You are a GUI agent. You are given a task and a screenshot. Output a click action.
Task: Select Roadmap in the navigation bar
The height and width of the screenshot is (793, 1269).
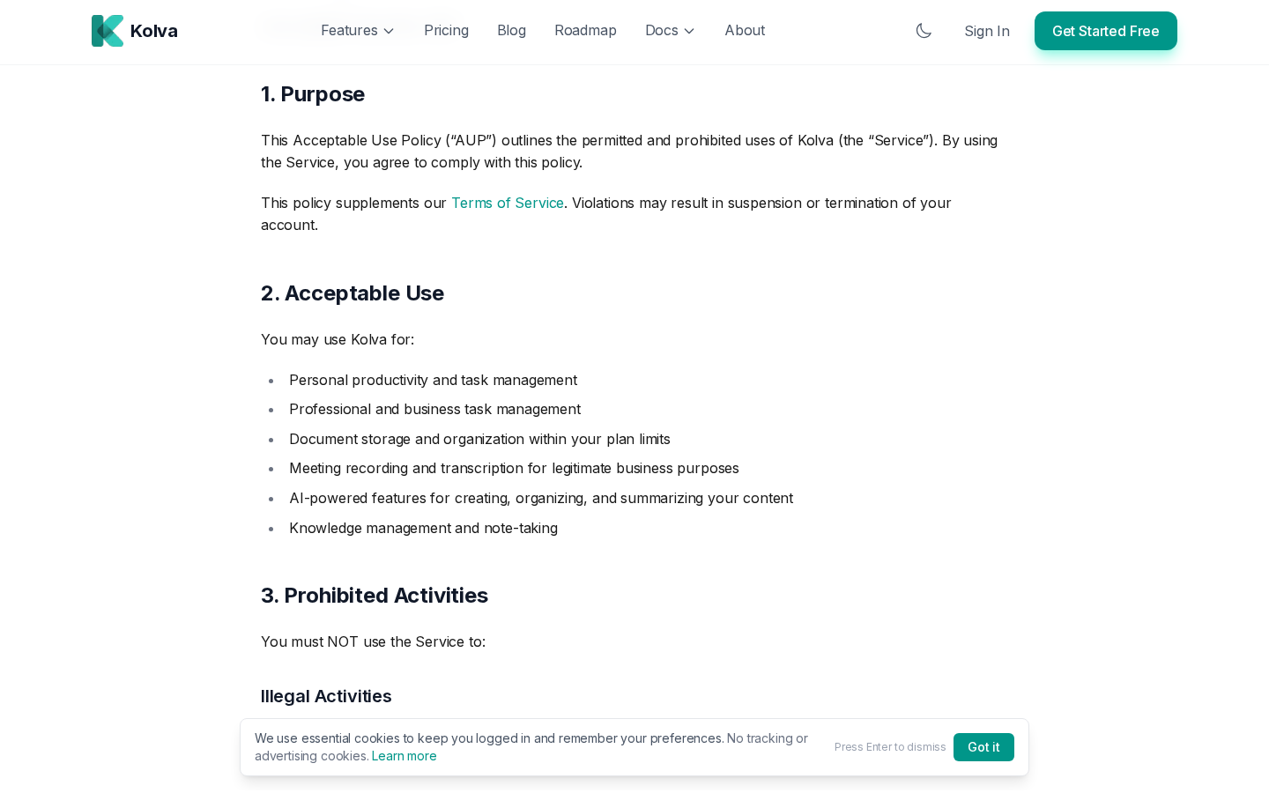[x=585, y=31]
